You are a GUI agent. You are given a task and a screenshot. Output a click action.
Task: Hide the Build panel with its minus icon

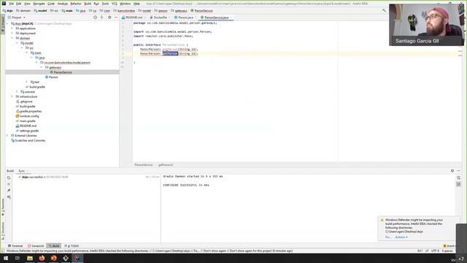459,171
